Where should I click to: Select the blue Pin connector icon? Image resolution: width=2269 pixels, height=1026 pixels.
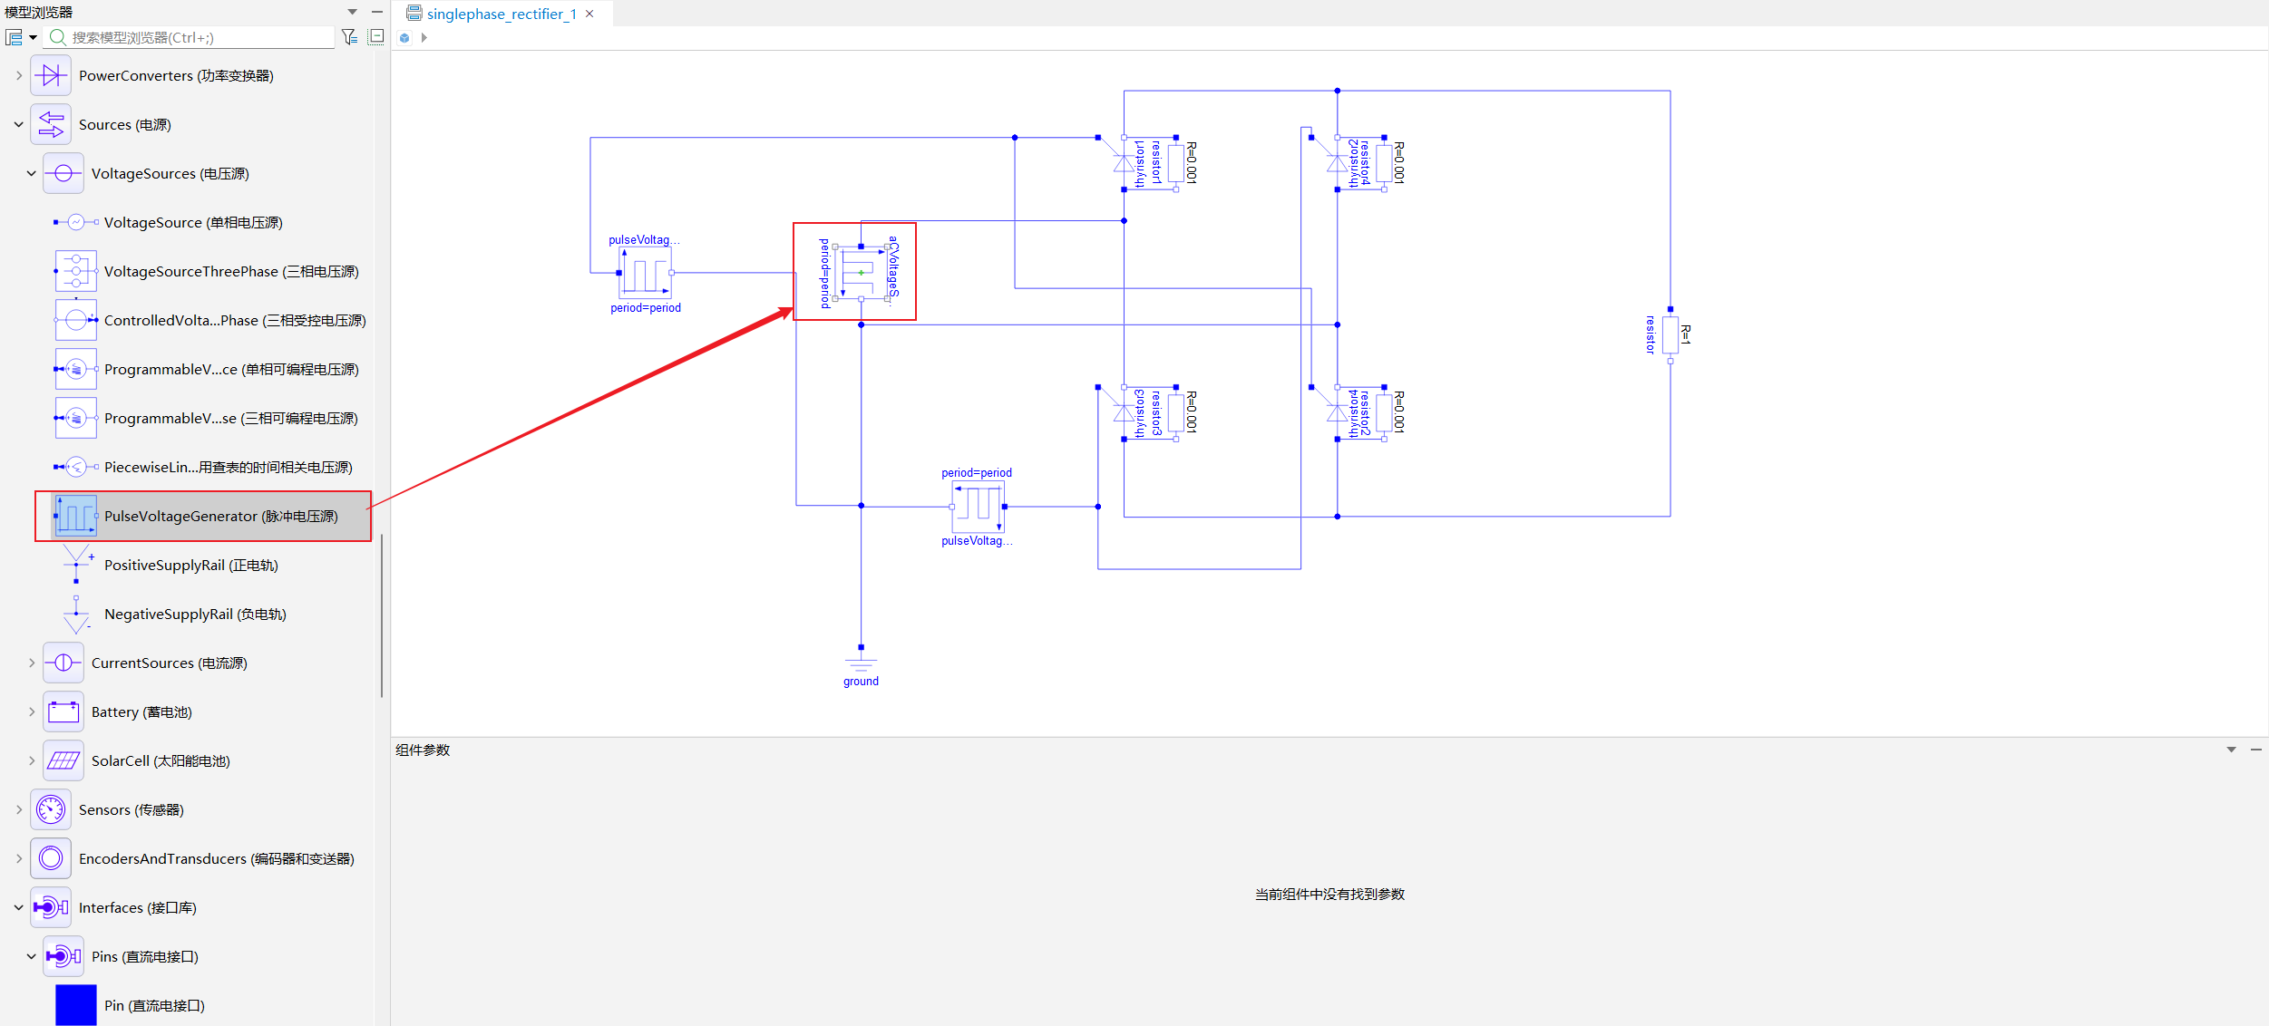pos(76,1005)
